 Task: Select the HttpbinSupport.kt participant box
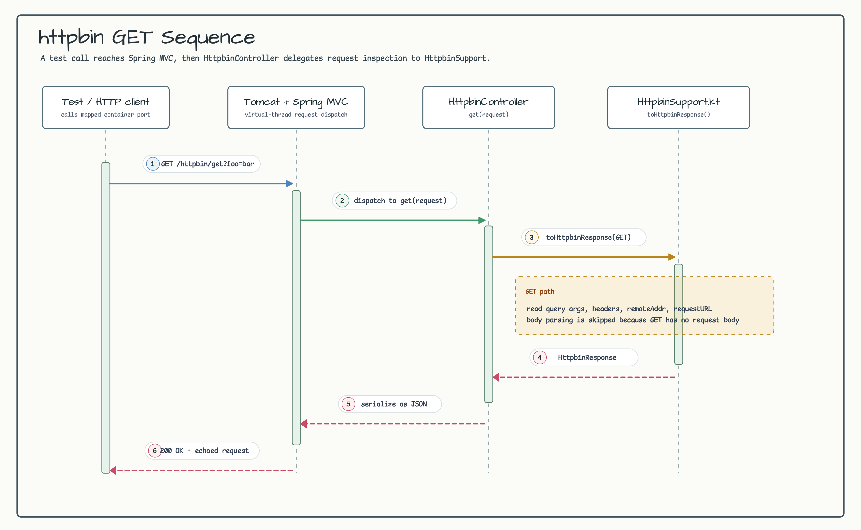click(678, 107)
